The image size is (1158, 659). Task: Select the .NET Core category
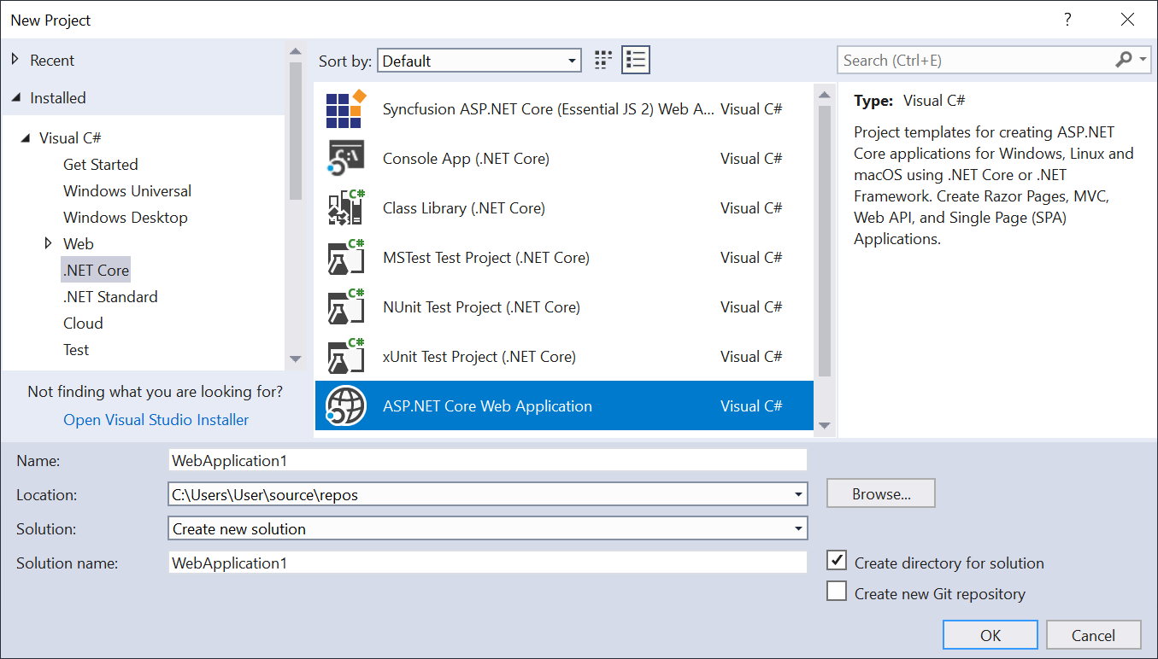click(96, 270)
